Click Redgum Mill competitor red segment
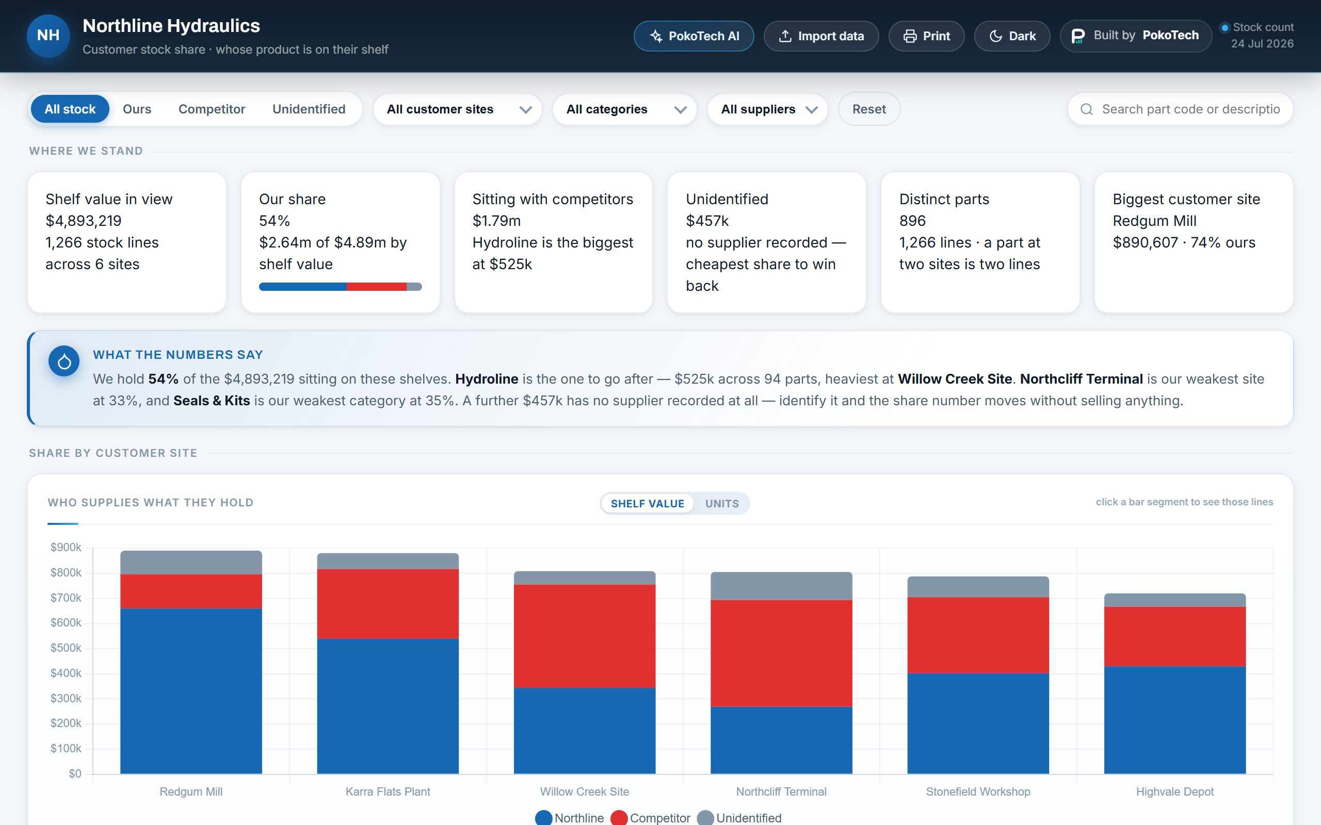The image size is (1321, 825). coord(191,591)
